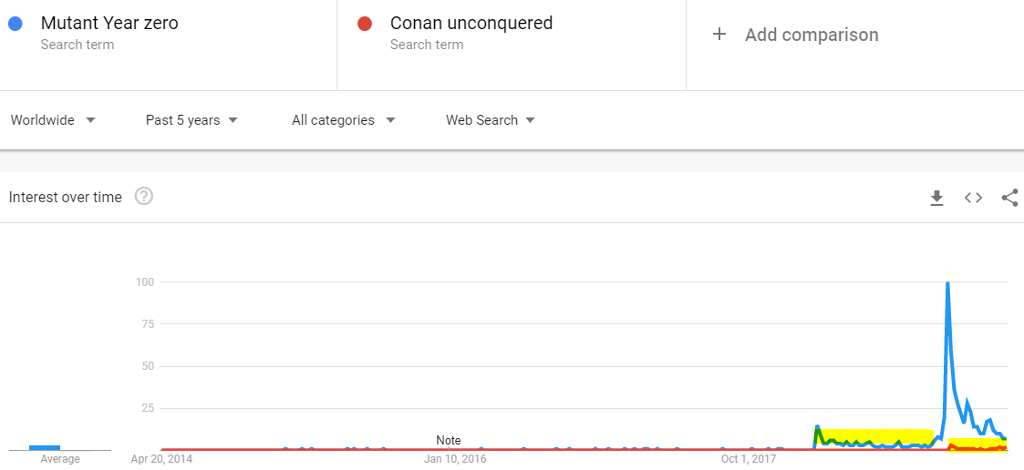This screenshot has width=1024, height=470.
Task: Expand the All categories dropdown
Action: click(x=344, y=120)
